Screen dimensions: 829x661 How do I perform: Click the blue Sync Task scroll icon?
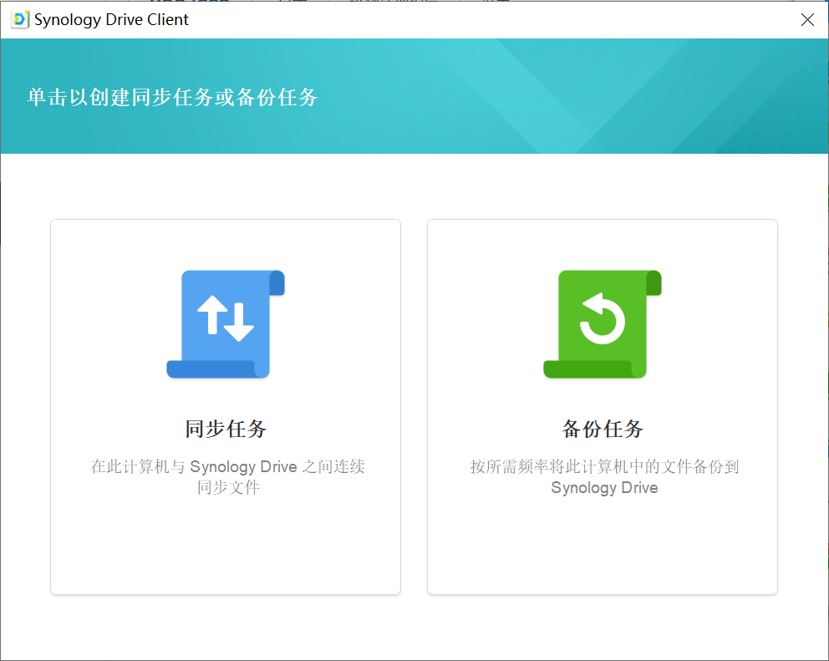(226, 324)
